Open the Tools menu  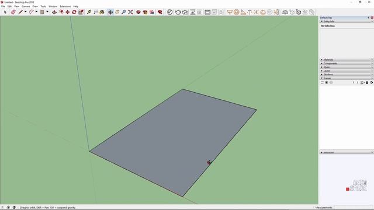coord(43,6)
